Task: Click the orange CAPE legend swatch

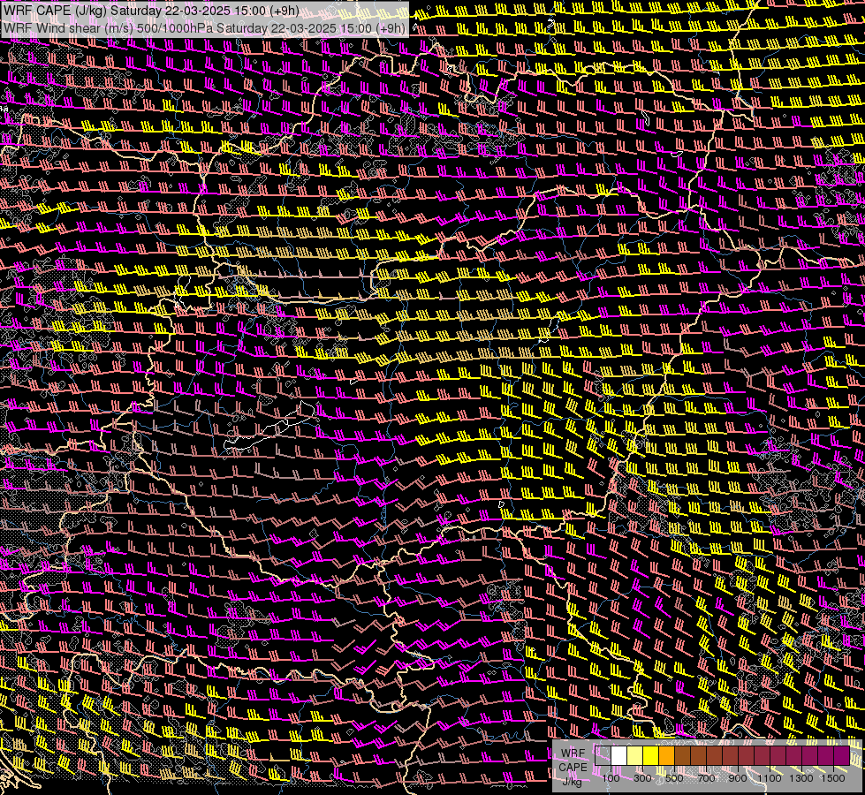Action: [666, 756]
